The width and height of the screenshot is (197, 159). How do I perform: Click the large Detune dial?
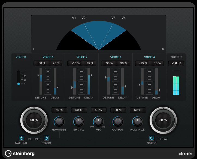tap(34, 120)
